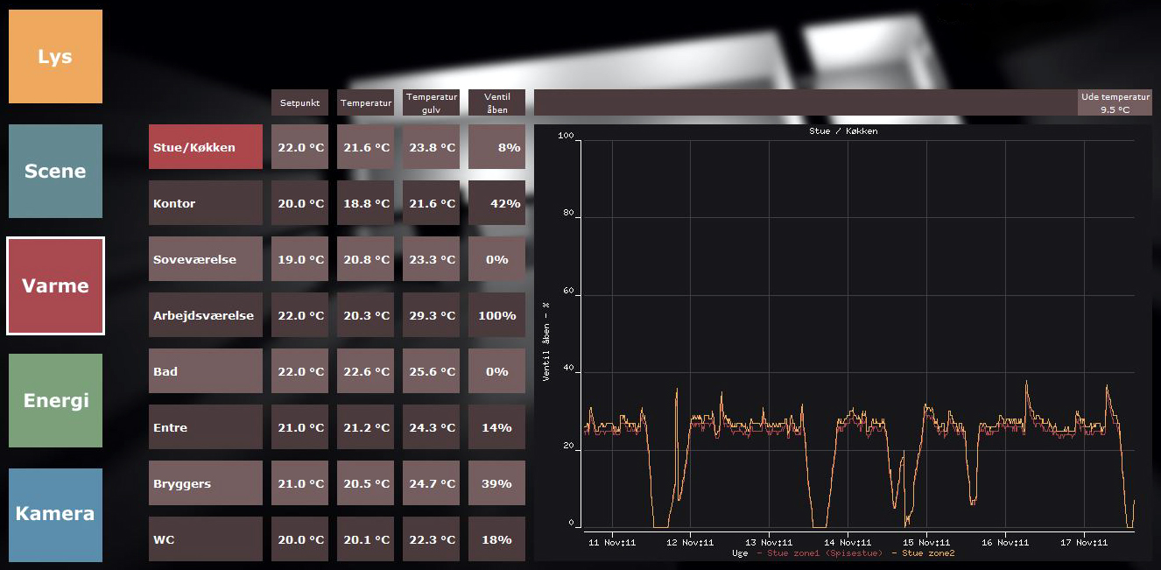The height and width of the screenshot is (570, 1161).
Task: Open the Kamera section
Action: coord(55,514)
